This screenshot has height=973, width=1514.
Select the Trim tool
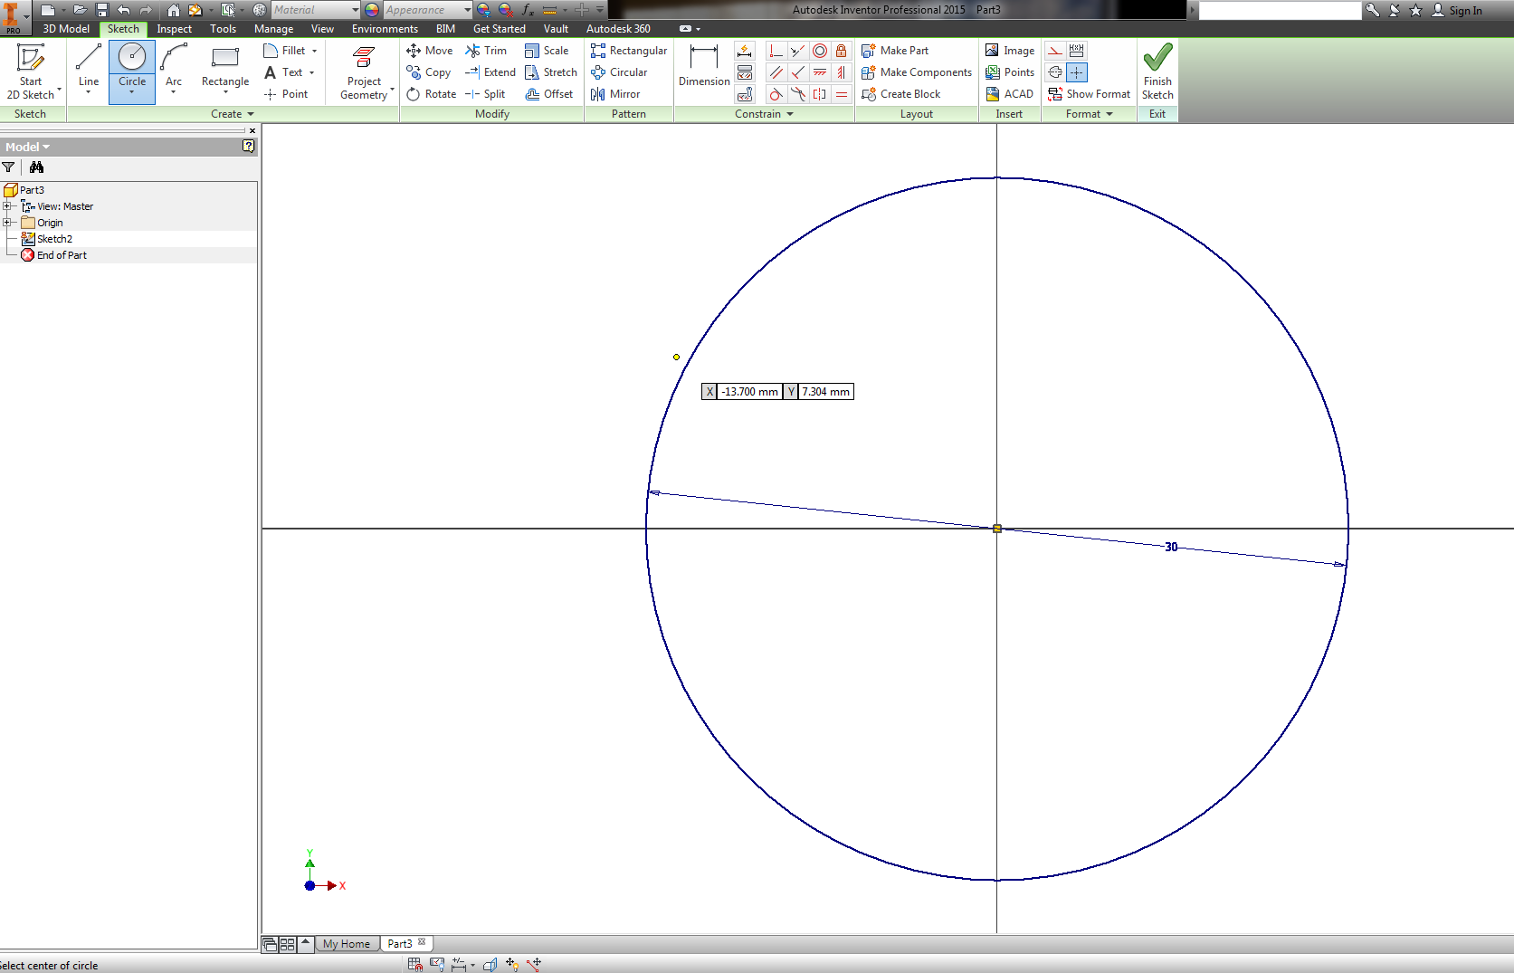point(486,51)
